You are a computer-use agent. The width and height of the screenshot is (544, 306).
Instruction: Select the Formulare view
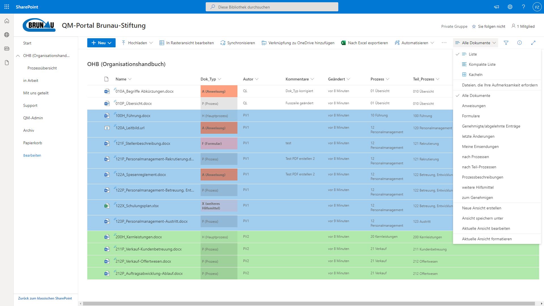(497, 116)
